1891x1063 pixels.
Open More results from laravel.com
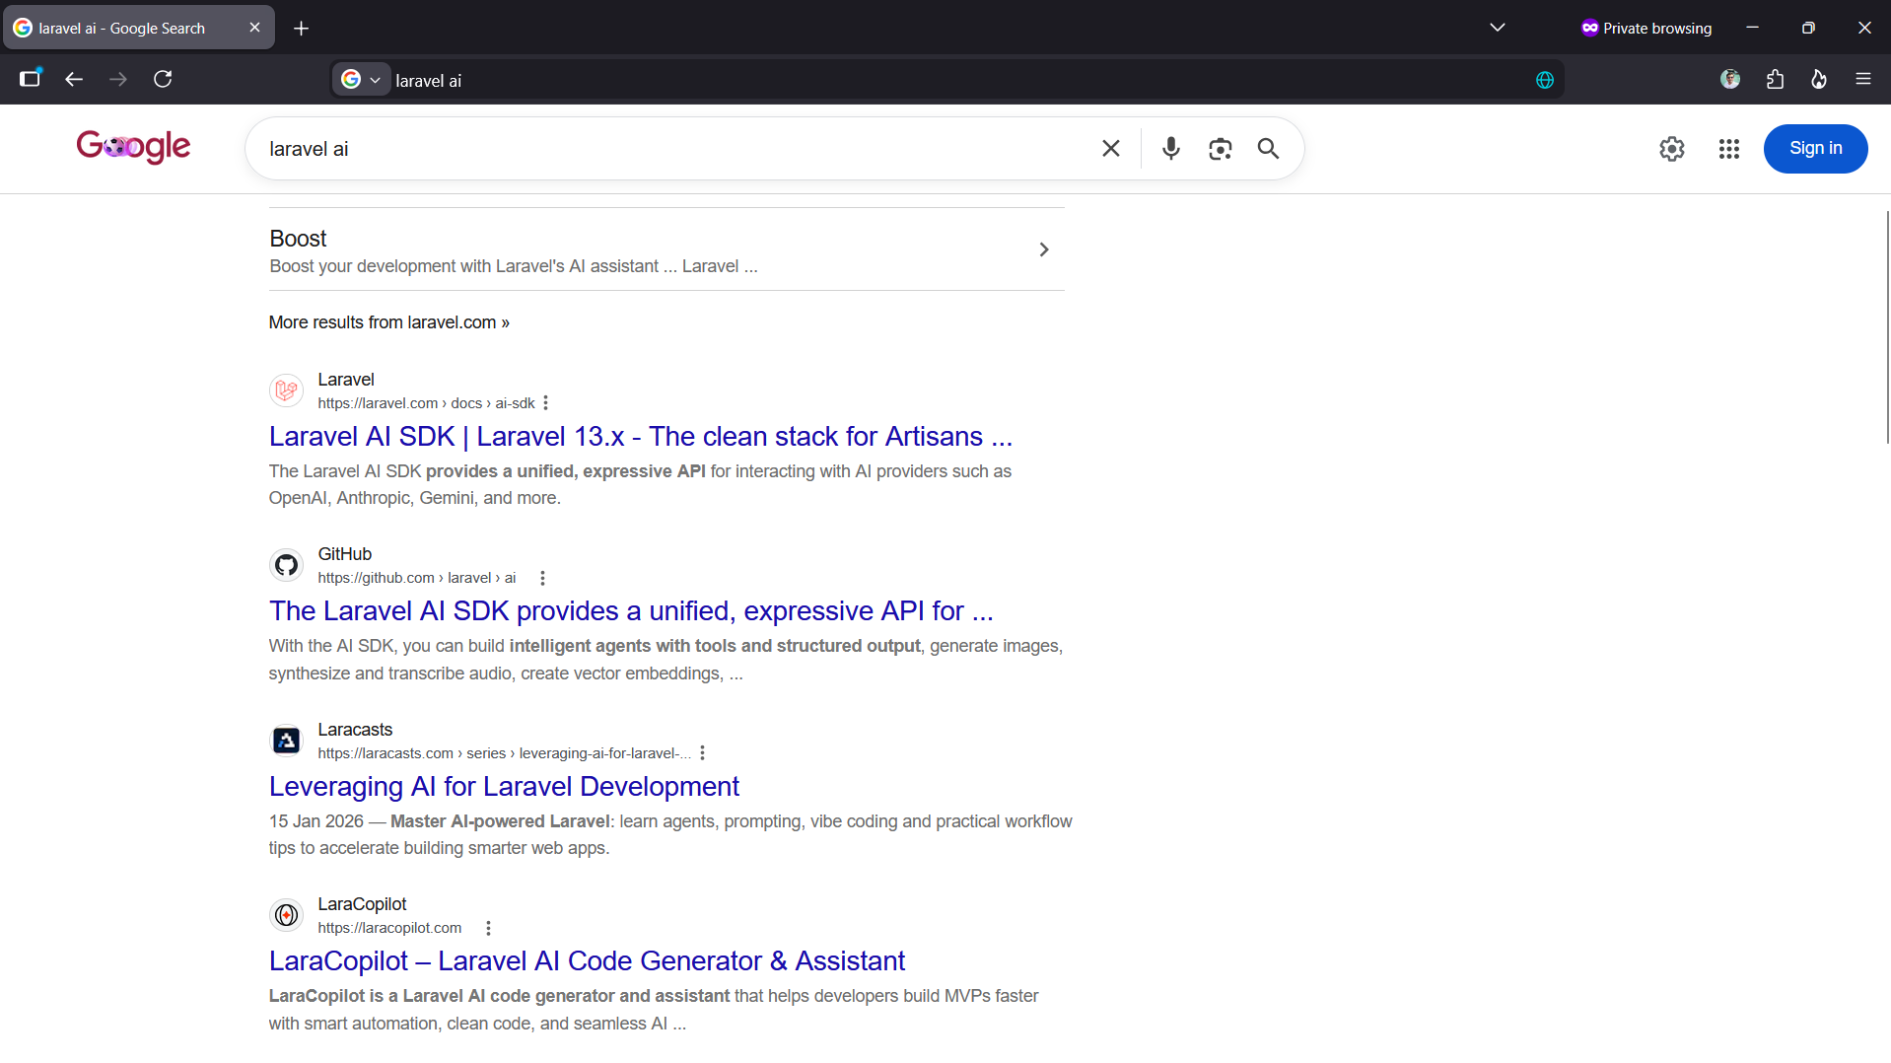point(388,322)
